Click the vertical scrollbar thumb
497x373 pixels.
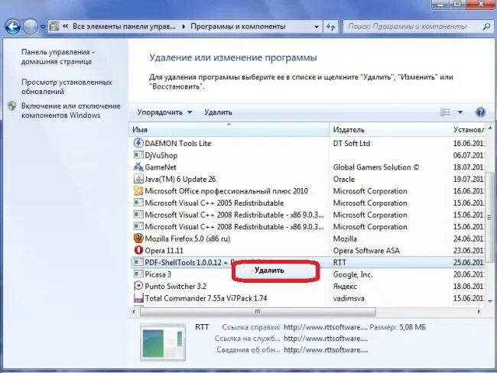pyautogui.click(x=490, y=217)
